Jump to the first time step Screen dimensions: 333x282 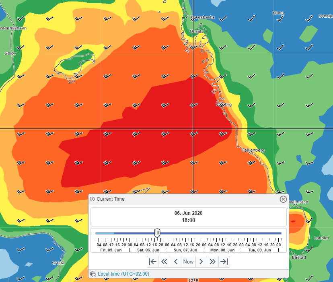[x=153, y=262]
